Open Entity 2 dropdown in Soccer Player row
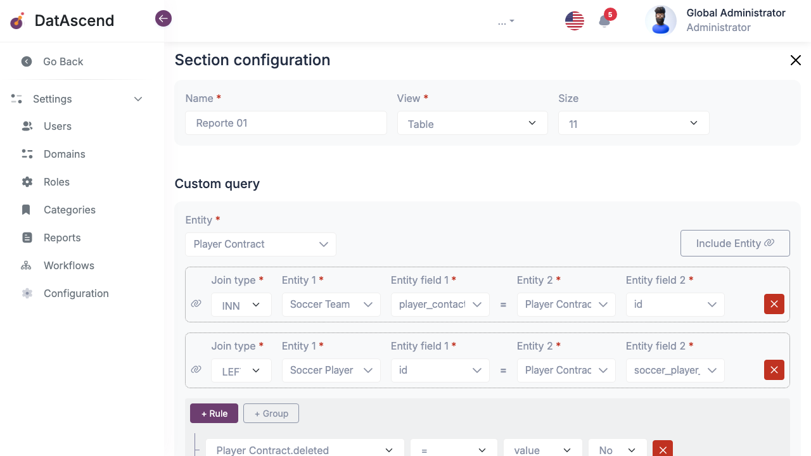 [x=566, y=370]
